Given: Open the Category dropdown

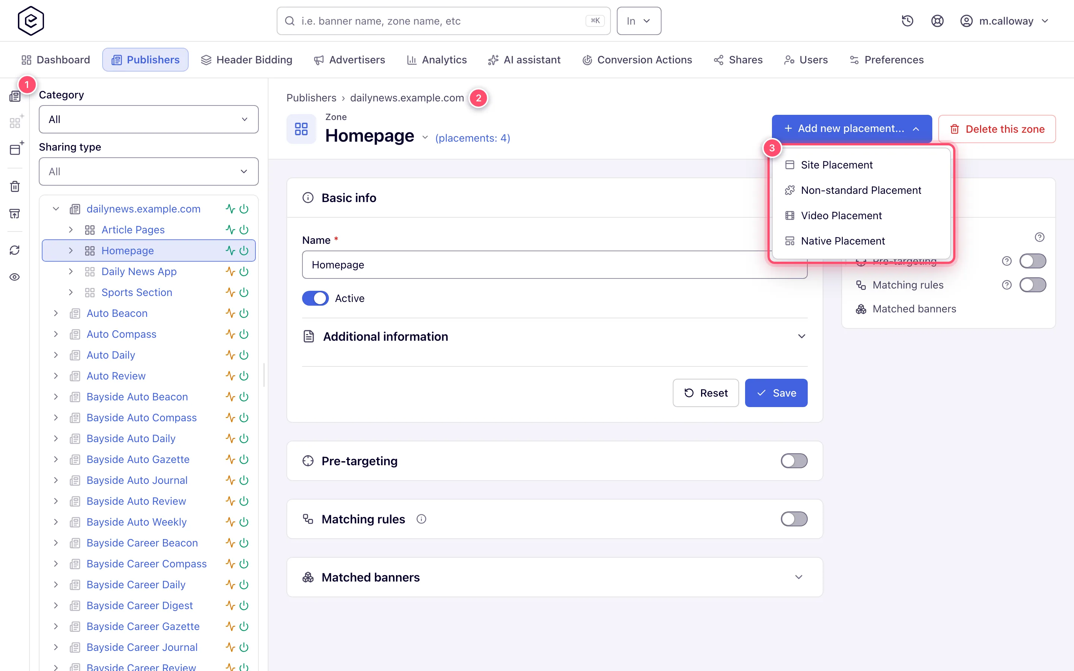Looking at the screenshot, I should coord(149,119).
